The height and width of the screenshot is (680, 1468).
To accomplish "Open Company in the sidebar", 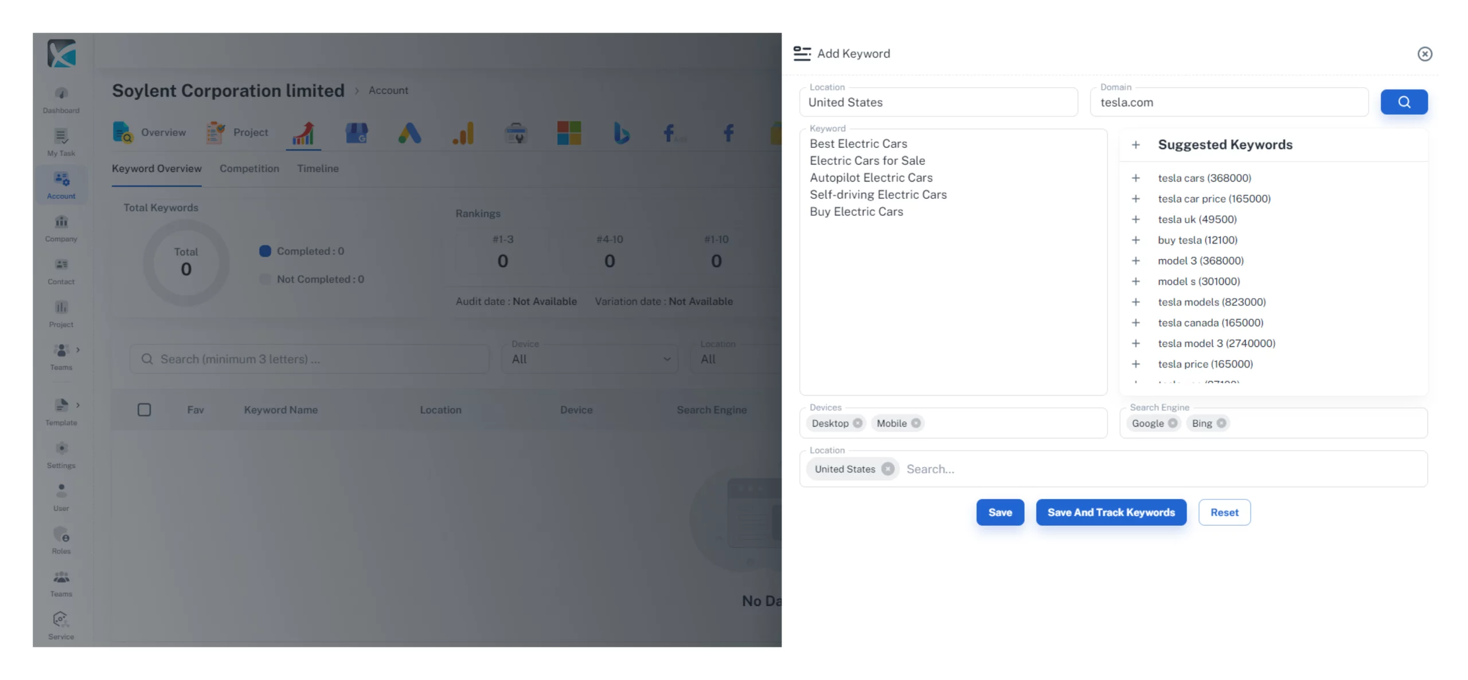I will pyautogui.click(x=61, y=228).
